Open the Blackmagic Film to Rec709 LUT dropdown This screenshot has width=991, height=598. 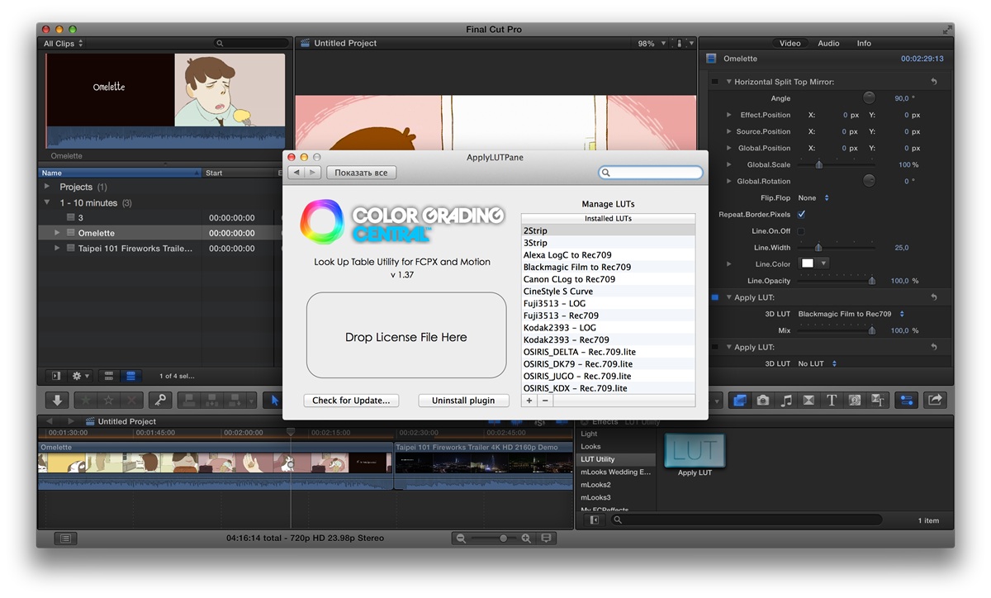coord(851,314)
